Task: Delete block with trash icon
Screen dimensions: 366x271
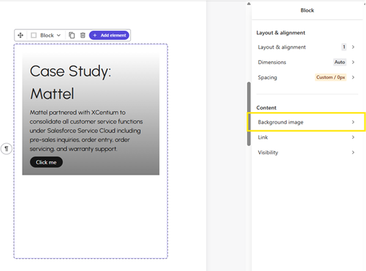Action: [83, 35]
